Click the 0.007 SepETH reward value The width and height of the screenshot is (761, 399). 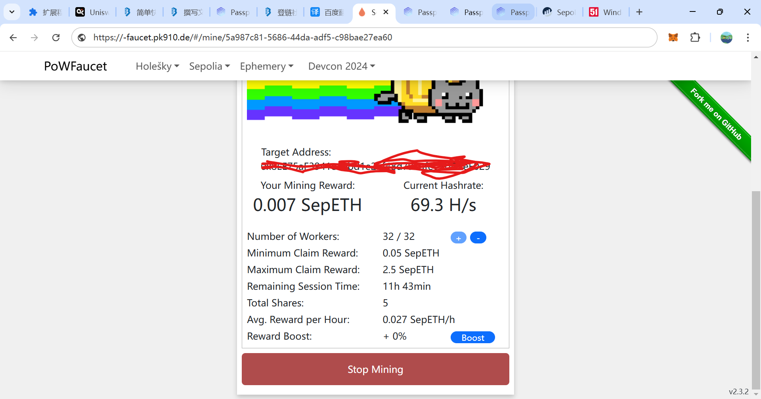click(x=307, y=205)
